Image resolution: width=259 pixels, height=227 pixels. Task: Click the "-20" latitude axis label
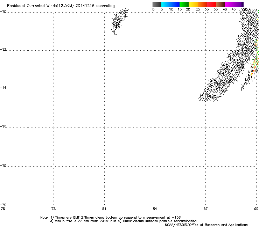point(3,205)
